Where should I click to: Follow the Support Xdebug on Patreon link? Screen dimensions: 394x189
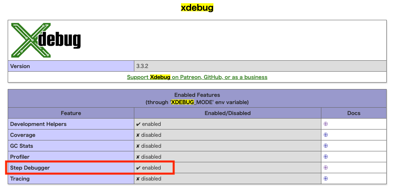click(197, 77)
